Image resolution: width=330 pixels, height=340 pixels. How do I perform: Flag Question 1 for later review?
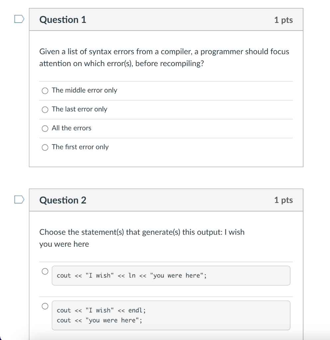pyautogui.click(x=19, y=19)
